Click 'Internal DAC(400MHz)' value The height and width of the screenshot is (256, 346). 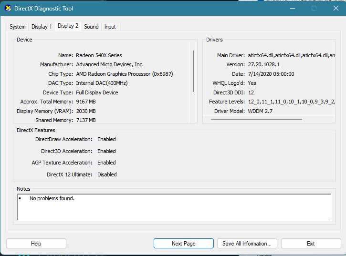tap(102, 83)
